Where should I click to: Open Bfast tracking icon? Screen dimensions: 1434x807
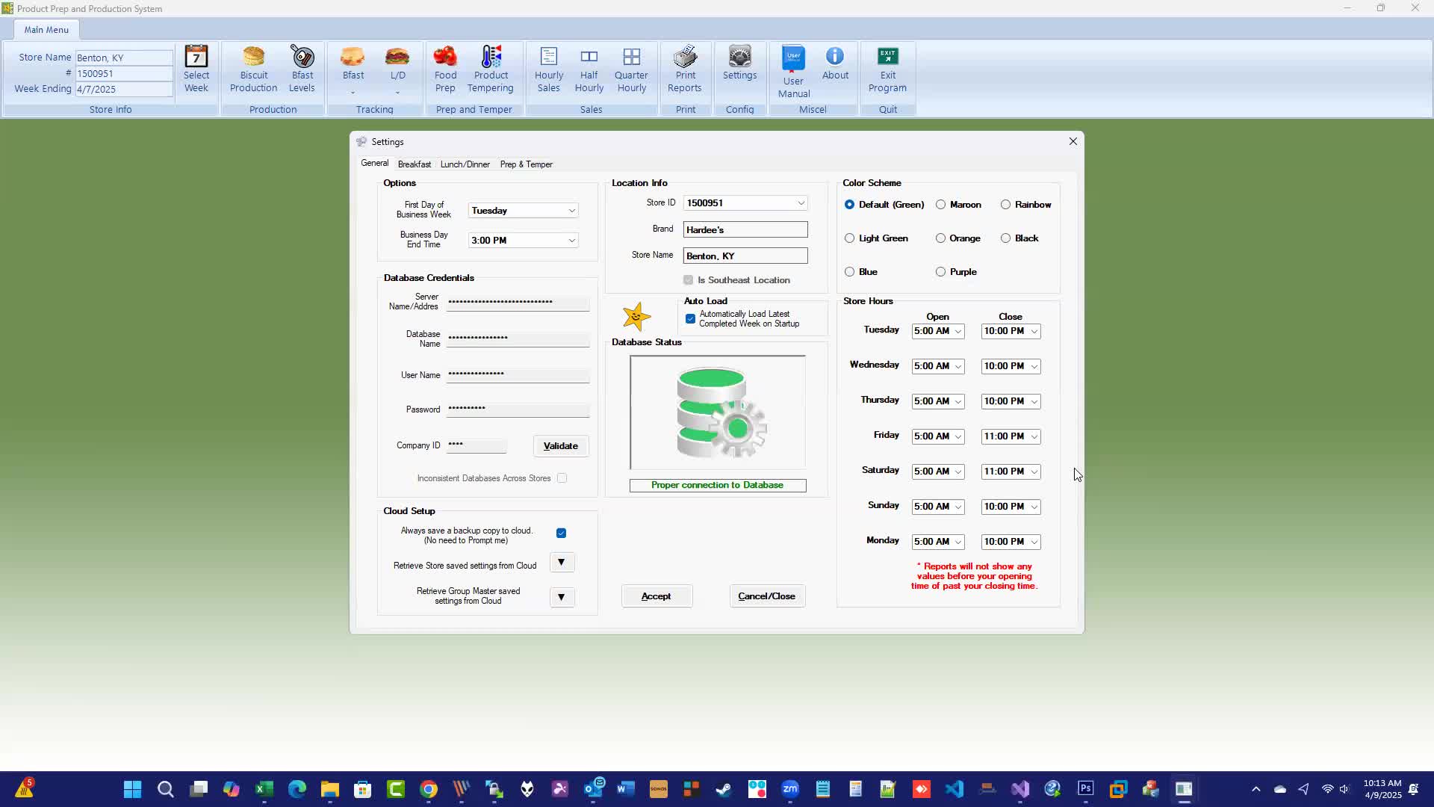353,57
